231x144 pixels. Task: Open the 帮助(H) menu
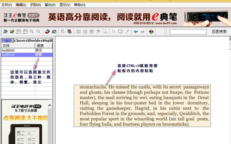click(x=80, y=5)
